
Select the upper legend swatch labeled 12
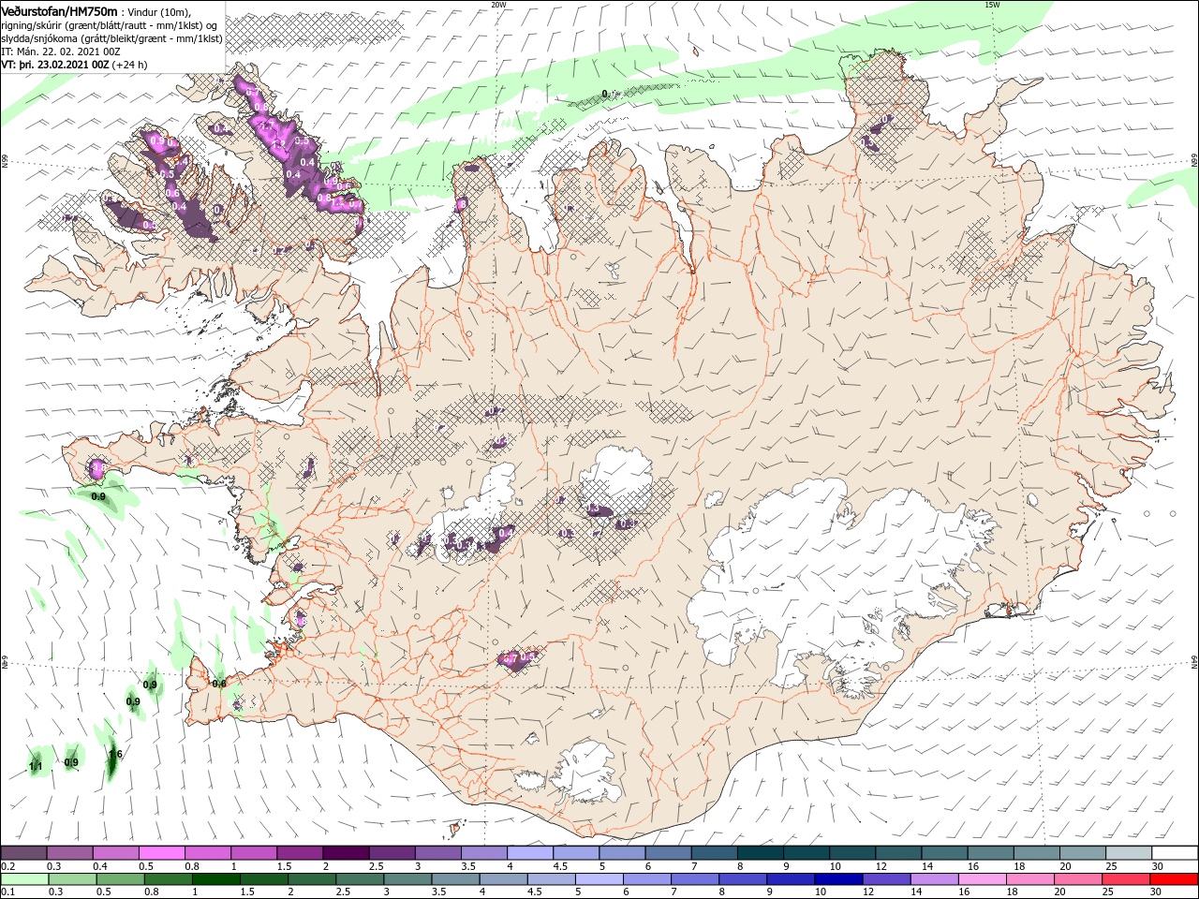(x=897, y=853)
